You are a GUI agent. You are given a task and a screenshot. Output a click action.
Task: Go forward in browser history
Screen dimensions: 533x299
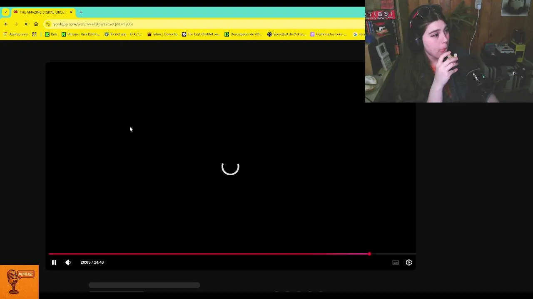pyautogui.click(x=16, y=24)
